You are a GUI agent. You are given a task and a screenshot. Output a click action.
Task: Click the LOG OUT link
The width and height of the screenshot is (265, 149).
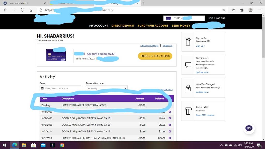[220, 18]
